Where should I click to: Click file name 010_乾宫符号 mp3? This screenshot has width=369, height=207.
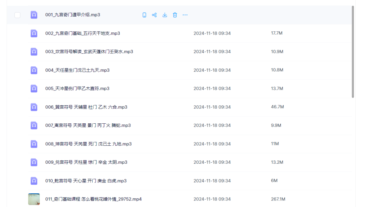86,181
